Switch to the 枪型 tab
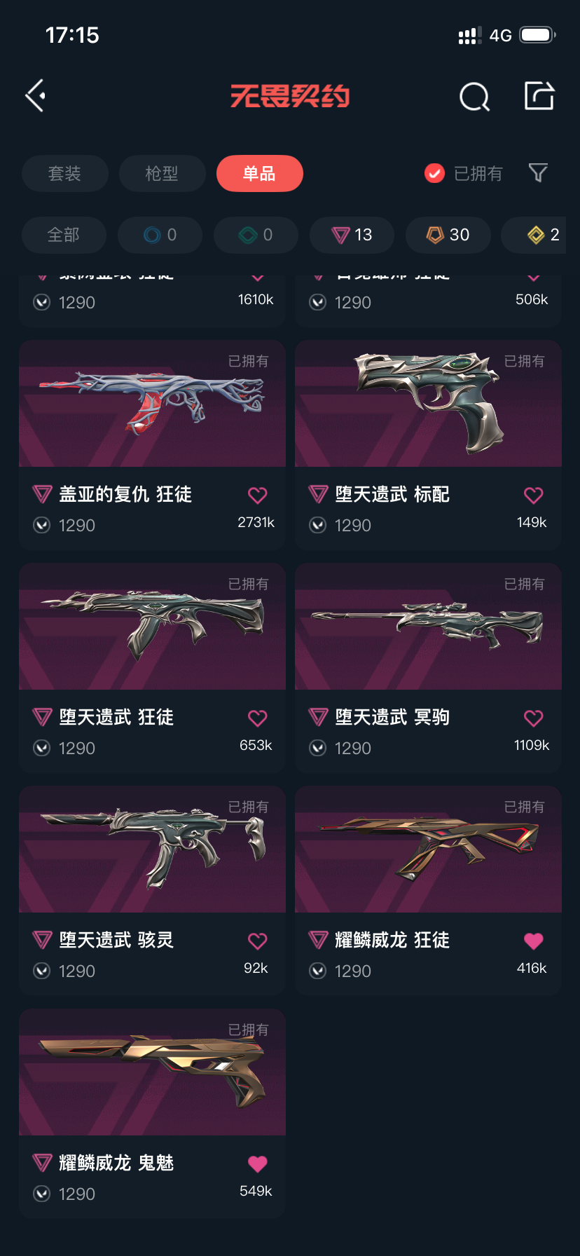Image resolution: width=580 pixels, height=1256 pixels. (x=162, y=173)
